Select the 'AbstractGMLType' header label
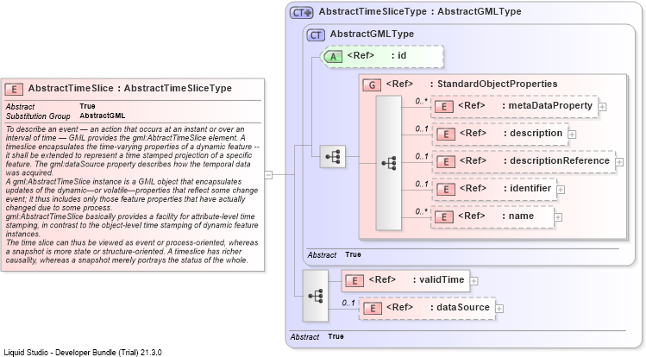 [x=372, y=34]
